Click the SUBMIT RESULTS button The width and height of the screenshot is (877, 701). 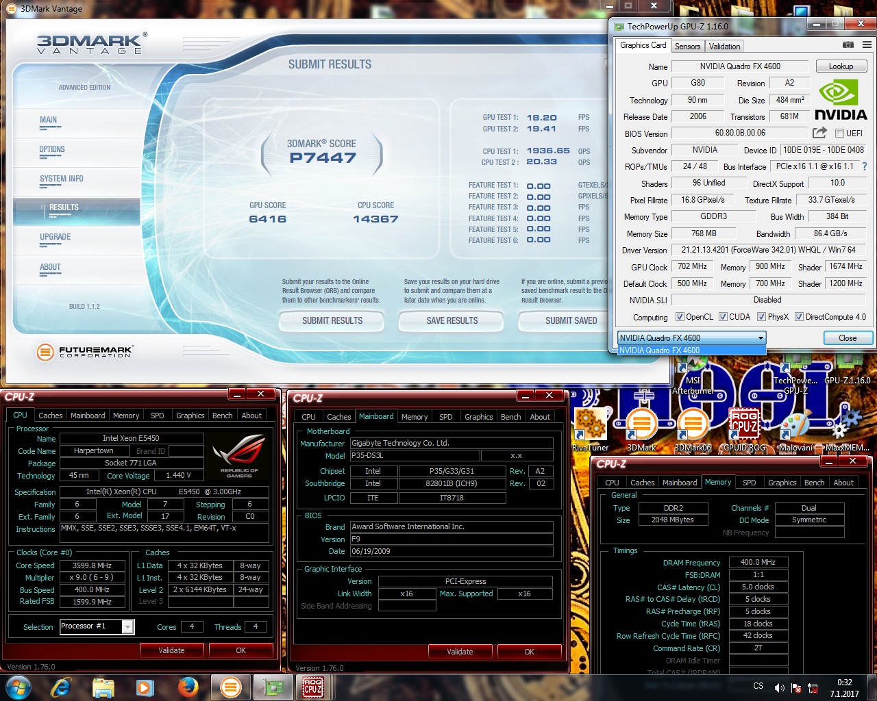click(x=332, y=320)
